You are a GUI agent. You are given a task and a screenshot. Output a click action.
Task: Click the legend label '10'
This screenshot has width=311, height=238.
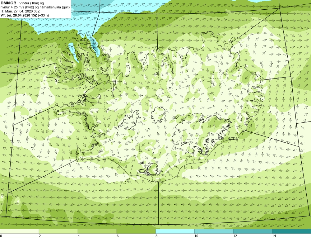[x=196, y=236]
